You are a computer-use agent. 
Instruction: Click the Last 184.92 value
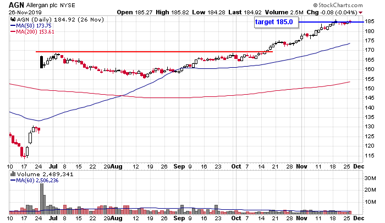pyautogui.click(x=245, y=12)
